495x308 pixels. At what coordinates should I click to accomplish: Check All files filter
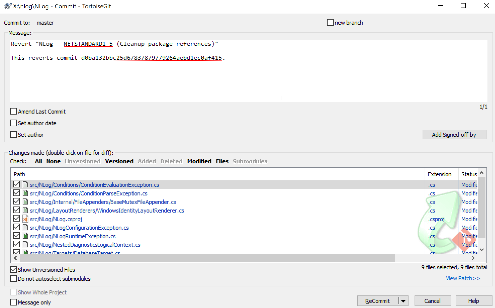pyautogui.click(x=38, y=161)
